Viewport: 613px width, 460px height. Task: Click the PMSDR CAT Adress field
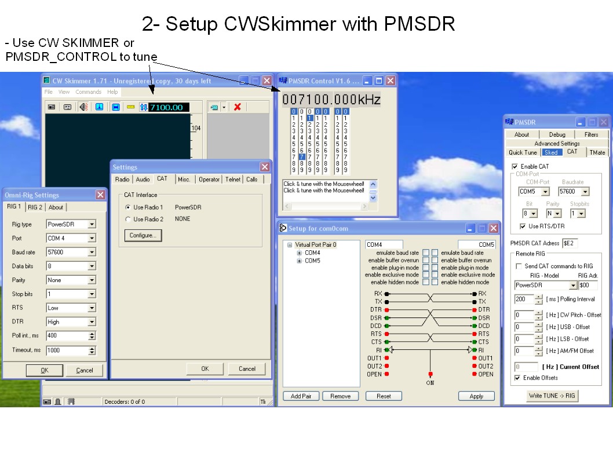click(570, 243)
